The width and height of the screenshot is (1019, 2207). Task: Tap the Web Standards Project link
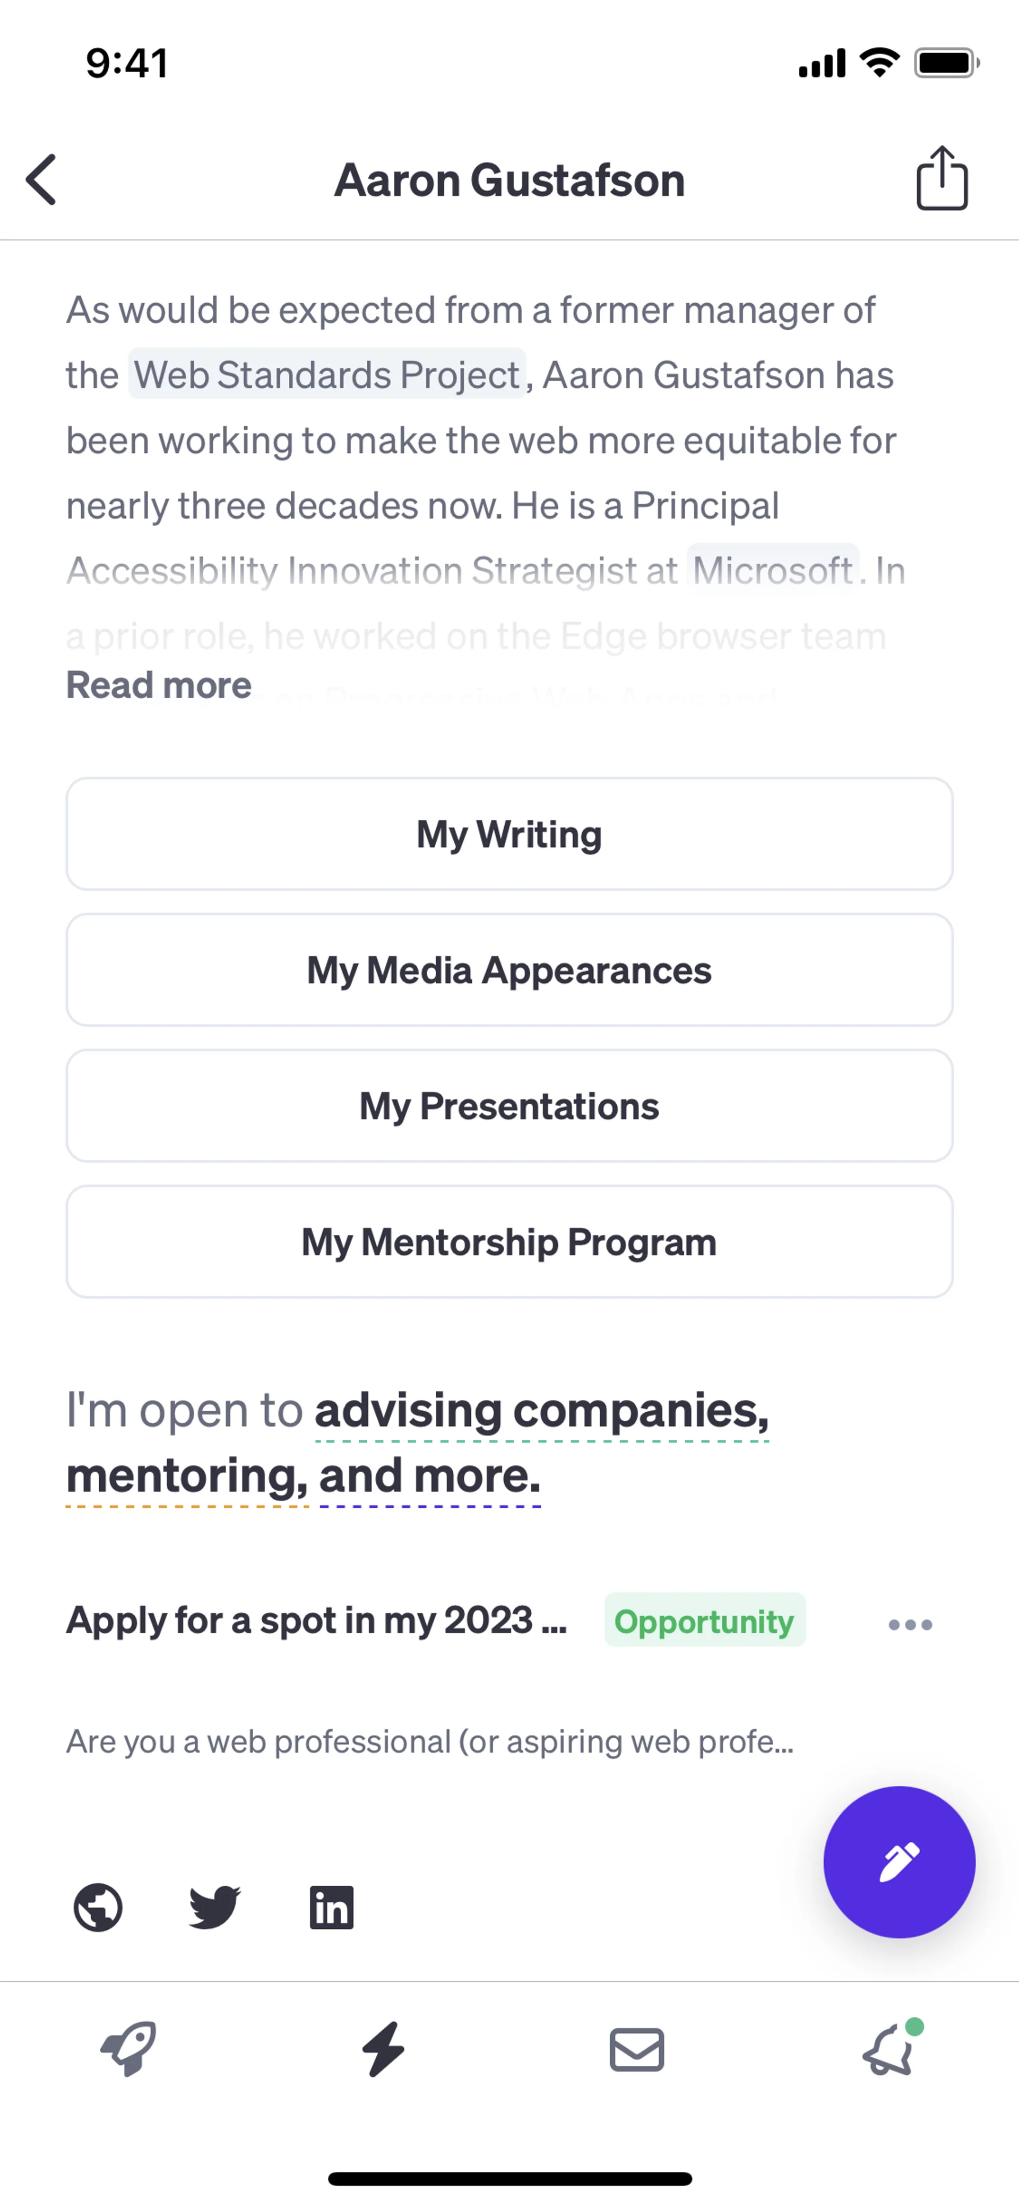327,374
